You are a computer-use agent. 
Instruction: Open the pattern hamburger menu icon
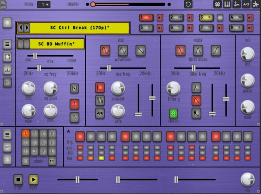click(x=7, y=135)
